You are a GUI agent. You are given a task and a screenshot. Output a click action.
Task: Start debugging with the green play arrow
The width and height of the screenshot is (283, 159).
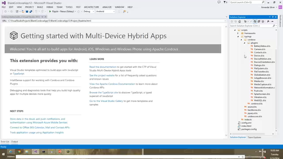(50, 11)
